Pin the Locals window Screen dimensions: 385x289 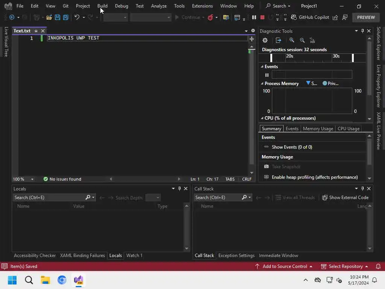point(179,189)
